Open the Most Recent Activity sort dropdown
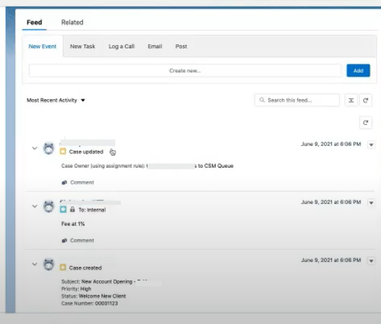 point(56,101)
